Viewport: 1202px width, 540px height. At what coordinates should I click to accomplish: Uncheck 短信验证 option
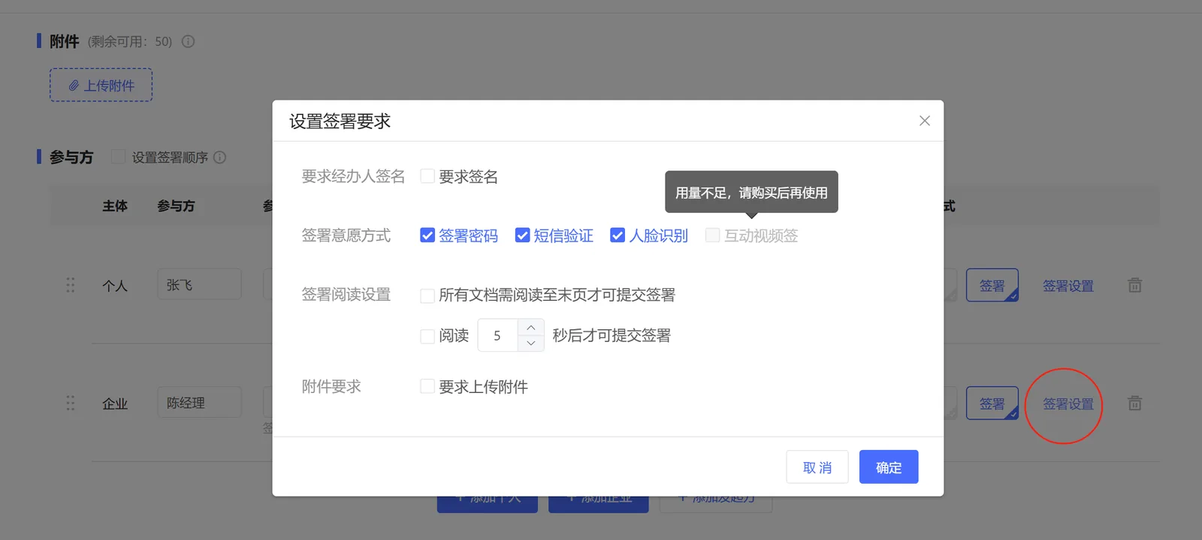click(x=522, y=235)
